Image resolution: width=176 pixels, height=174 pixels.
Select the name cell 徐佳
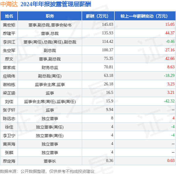point(9,127)
